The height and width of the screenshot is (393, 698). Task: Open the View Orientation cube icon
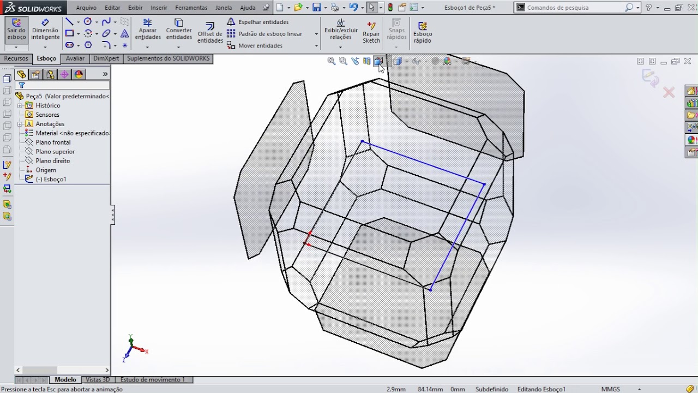click(378, 61)
